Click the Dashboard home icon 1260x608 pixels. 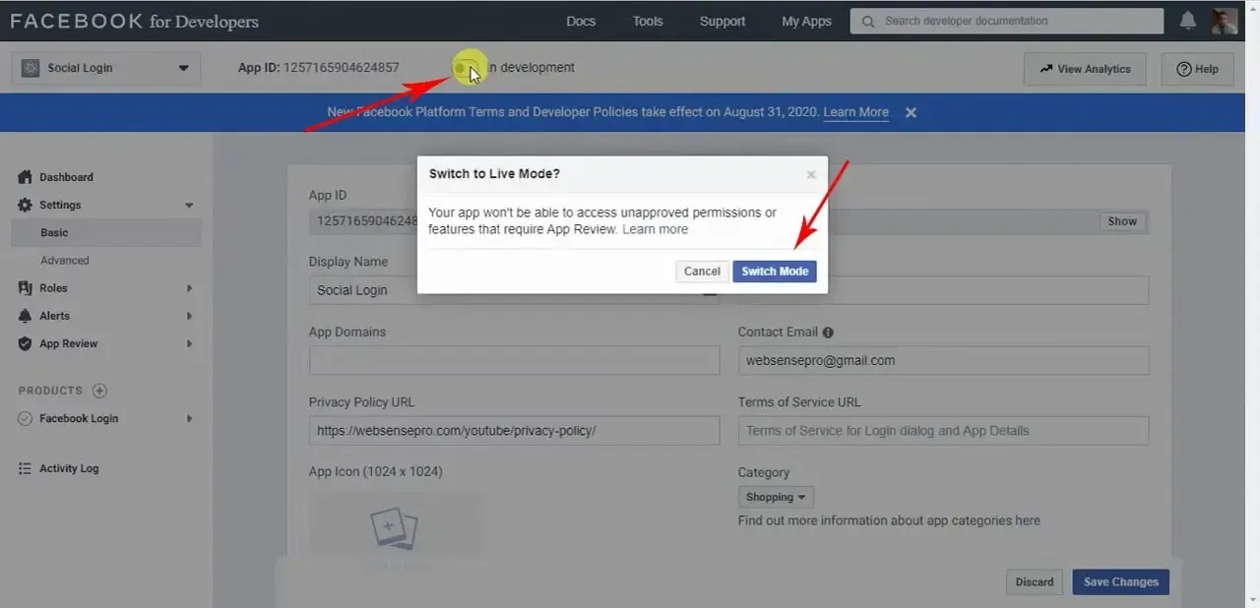click(25, 177)
